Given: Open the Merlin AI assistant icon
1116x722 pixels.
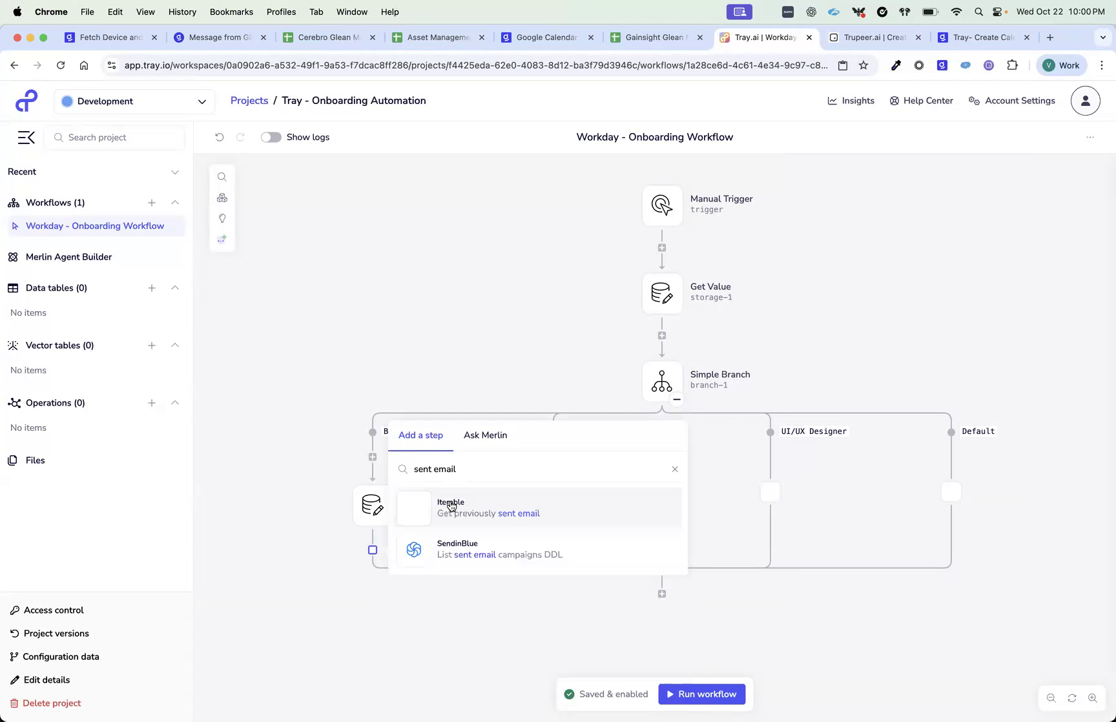Looking at the screenshot, I should coord(222,239).
